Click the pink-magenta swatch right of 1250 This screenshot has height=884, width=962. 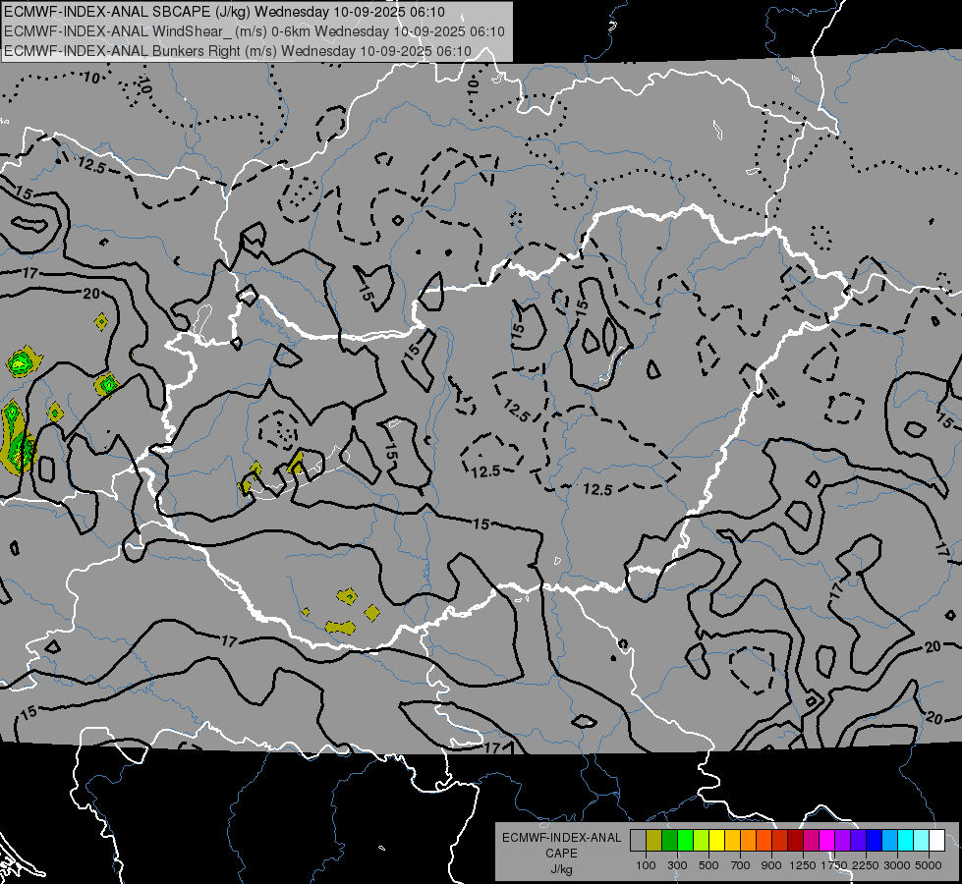(x=811, y=841)
